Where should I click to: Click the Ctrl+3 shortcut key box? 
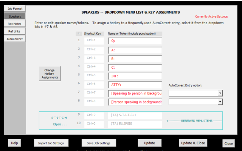(x=94, y=59)
